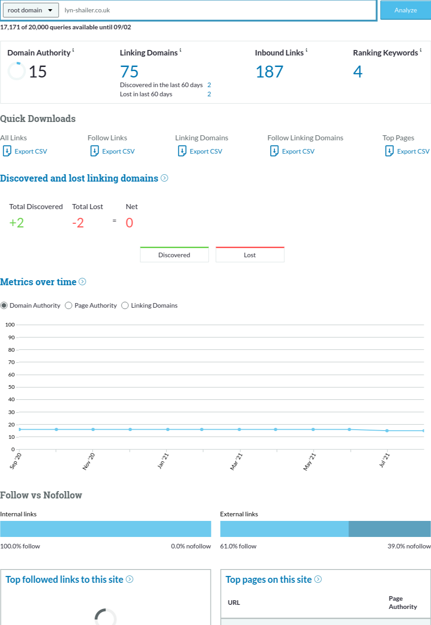Viewport: 431px width, 625px height.
Task: Click the Follow Linking Domains download icon
Action: pos(275,151)
